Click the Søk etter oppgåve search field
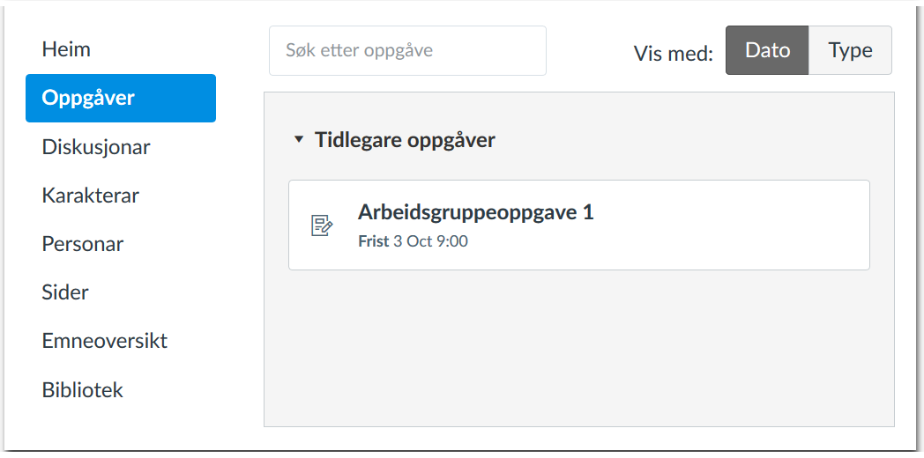924x458 pixels. pos(407,50)
